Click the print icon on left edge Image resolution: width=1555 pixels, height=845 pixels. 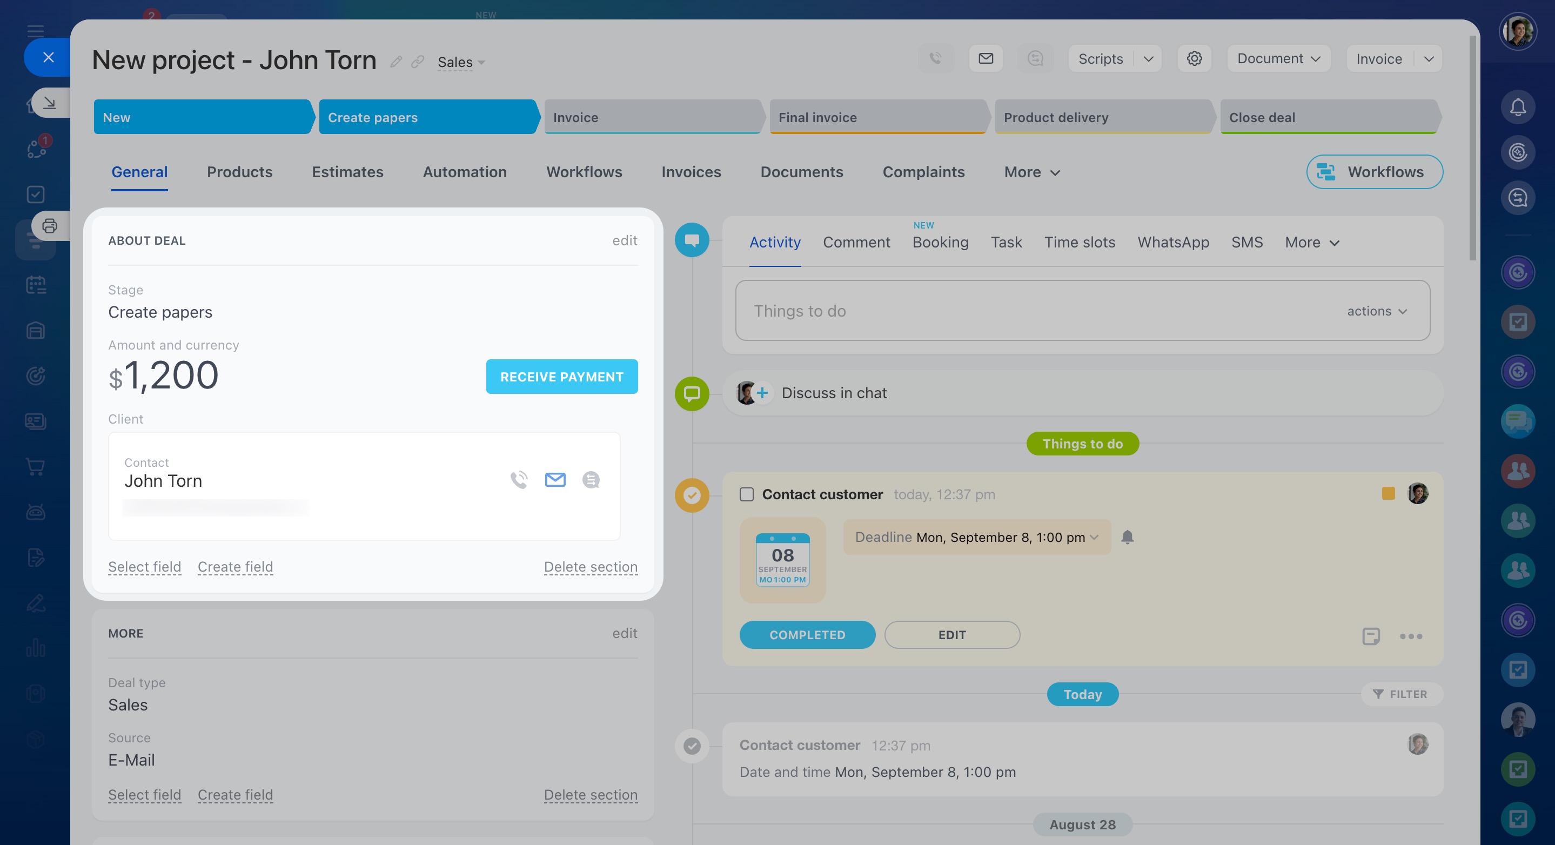tap(50, 226)
